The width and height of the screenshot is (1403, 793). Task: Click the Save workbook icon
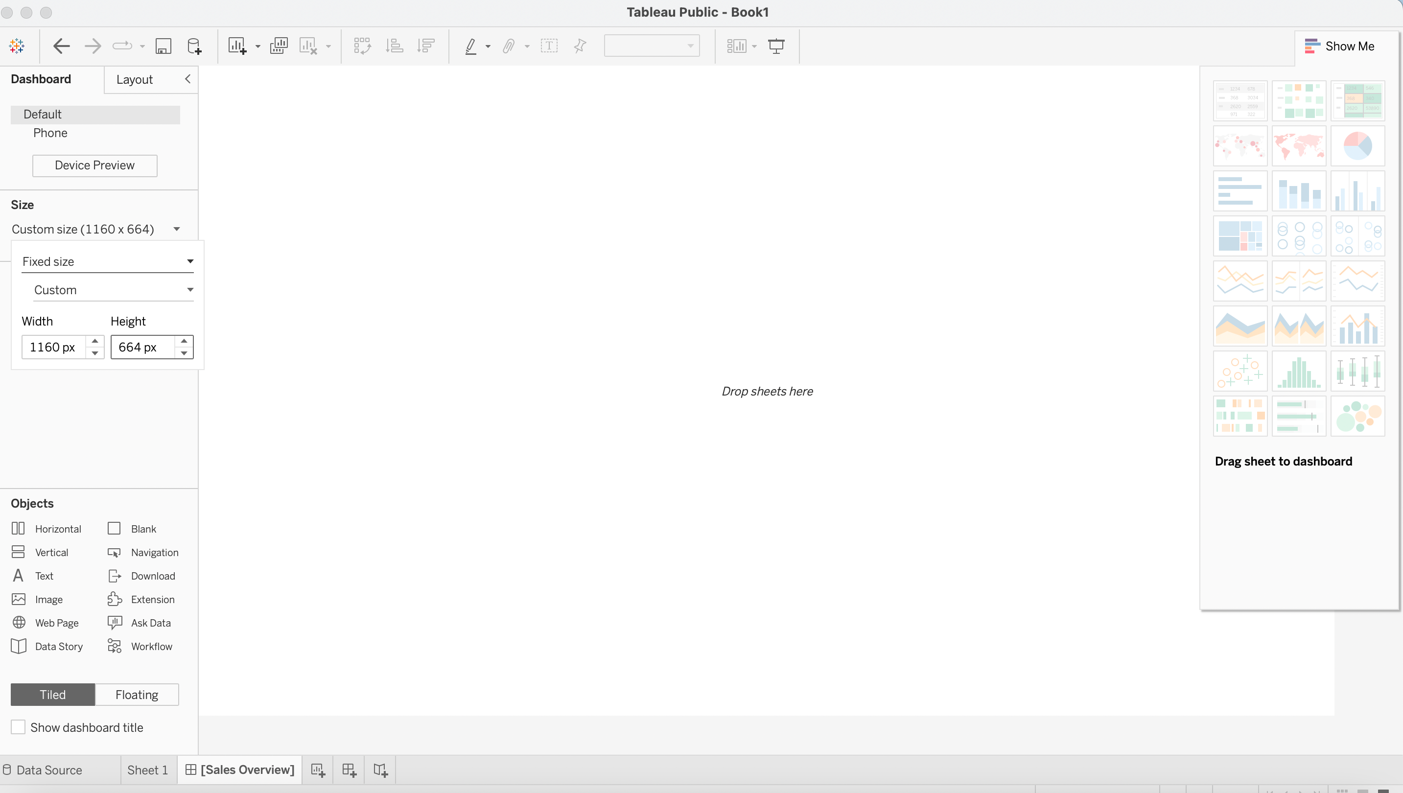pos(163,47)
